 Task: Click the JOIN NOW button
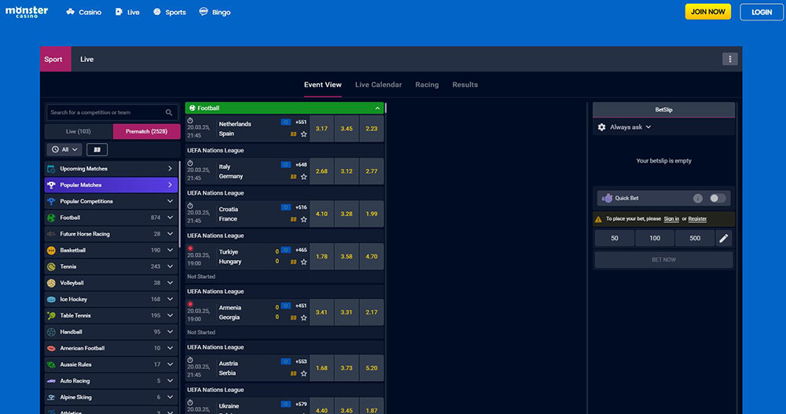tap(708, 12)
